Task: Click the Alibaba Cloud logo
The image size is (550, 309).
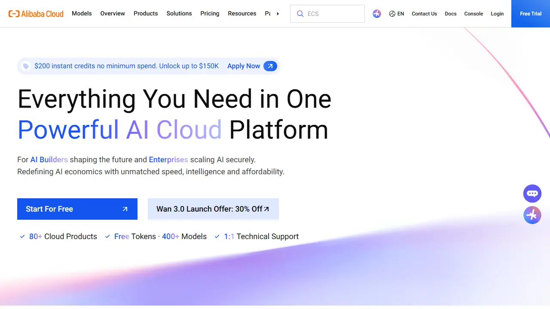Action: pyautogui.click(x=36, y=14)
